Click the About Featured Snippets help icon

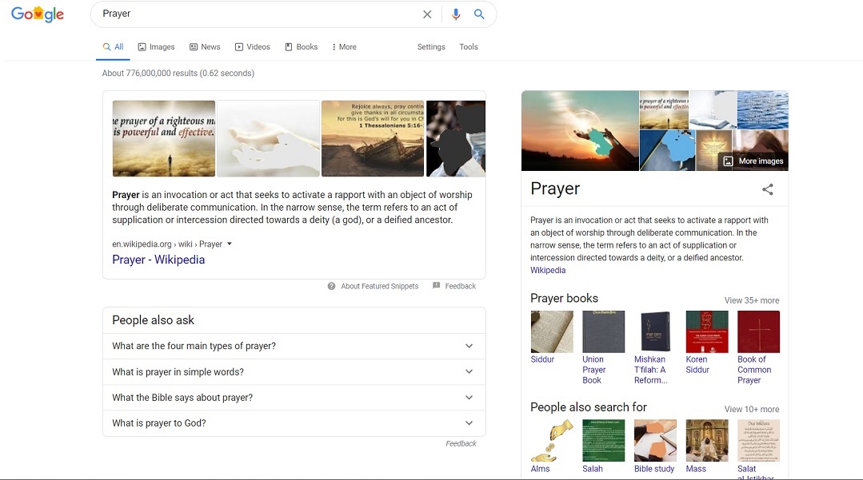(x=331, y=286)
